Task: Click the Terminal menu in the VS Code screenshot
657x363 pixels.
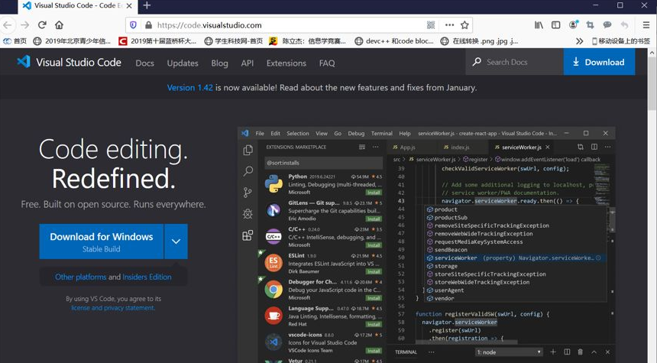Action: [382, 133]
